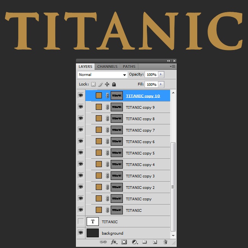The image size is (248, 248).
Task: Click the delete layer trash icon
Action: pos(165,242)
